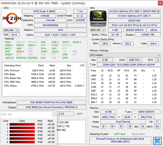This screenshot has height=146, width=163.
Task: Click the ECC N field
Action: (158, 60)
